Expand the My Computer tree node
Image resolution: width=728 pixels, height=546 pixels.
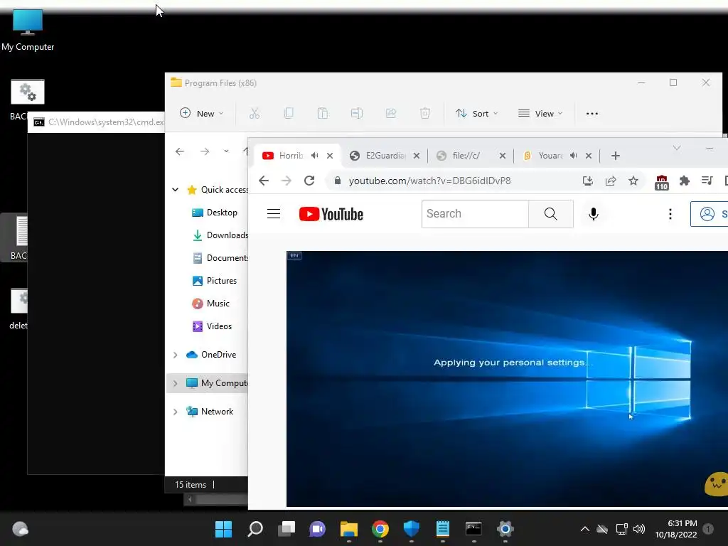(x=175, y=383)
